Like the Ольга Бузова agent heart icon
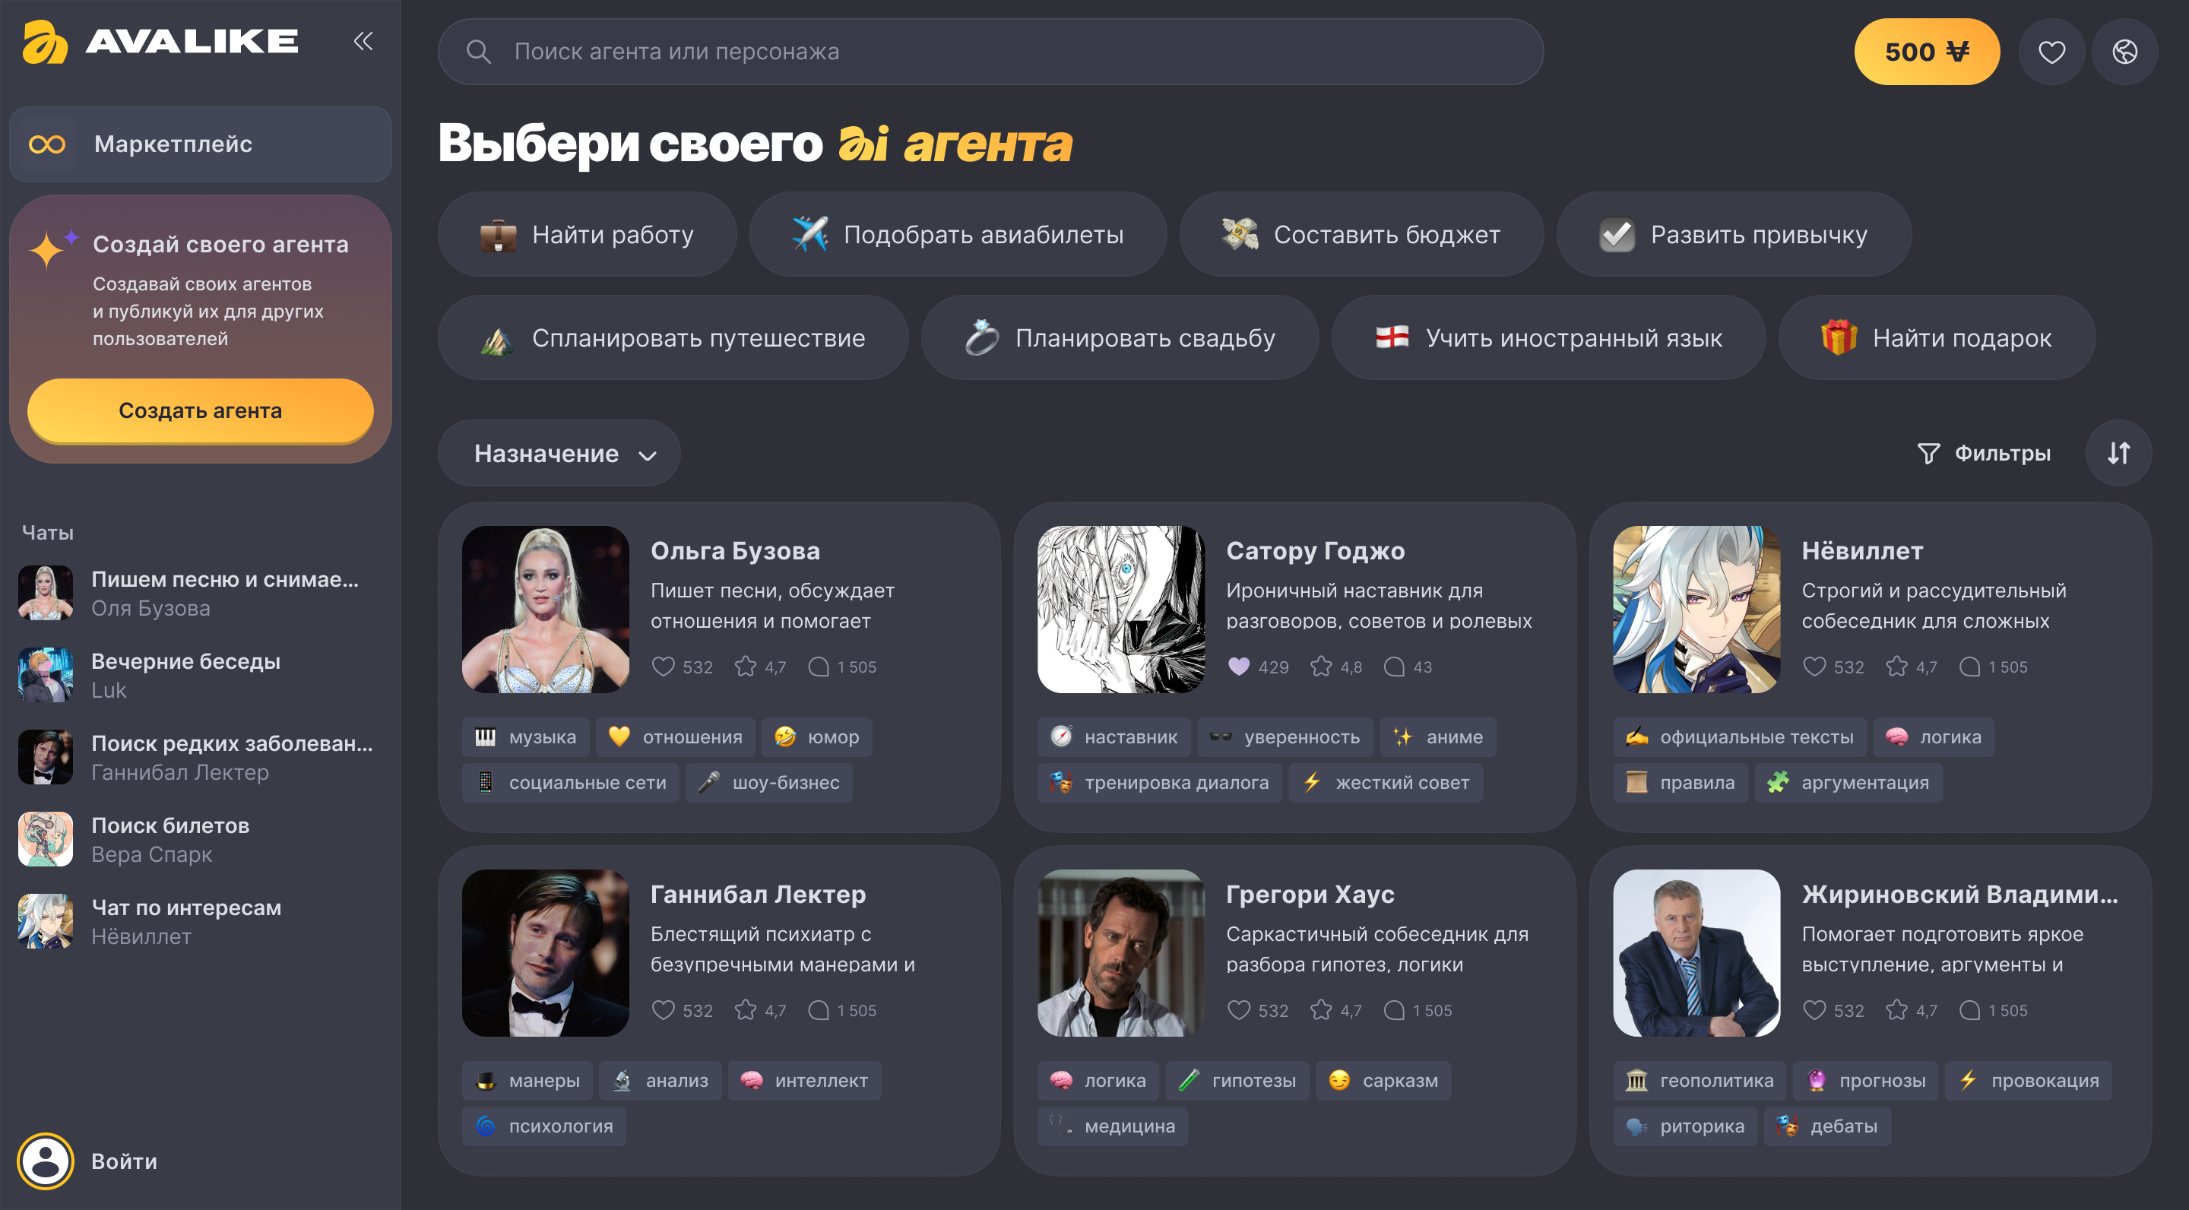Viewport: 2189px width, 1210px height. (663, 667)
